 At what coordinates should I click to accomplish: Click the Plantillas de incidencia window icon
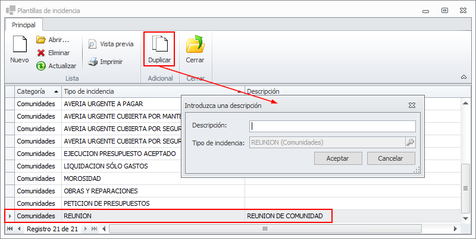(10, 10)
